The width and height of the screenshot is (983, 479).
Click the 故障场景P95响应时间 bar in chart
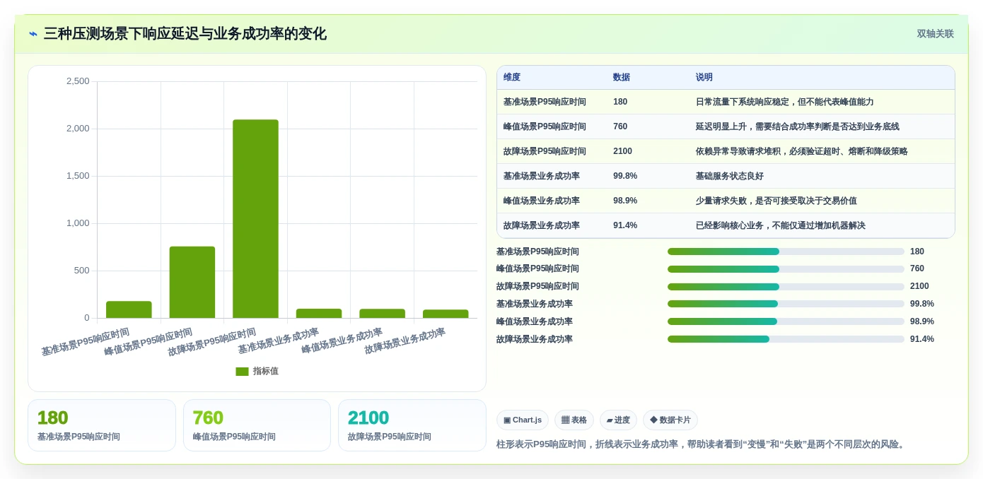[x=255, y=219]
